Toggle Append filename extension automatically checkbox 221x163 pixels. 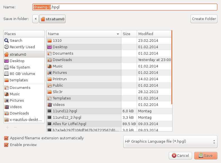pos(6,138)
